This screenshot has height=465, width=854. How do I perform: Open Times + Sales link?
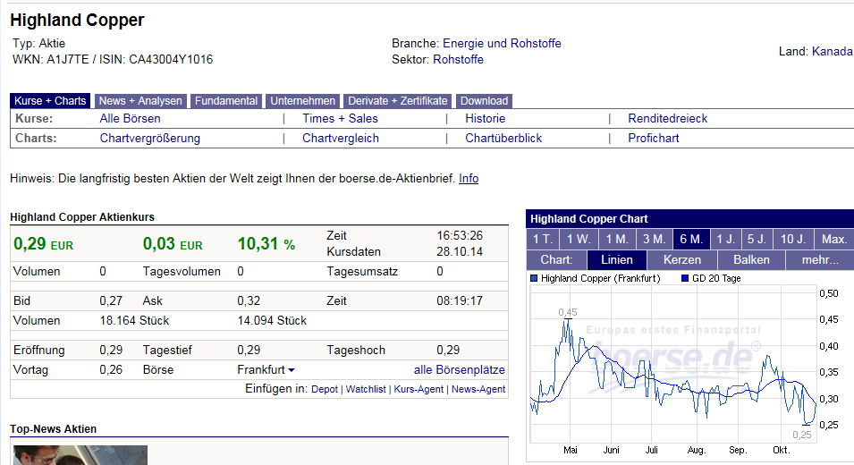(341, 119)
